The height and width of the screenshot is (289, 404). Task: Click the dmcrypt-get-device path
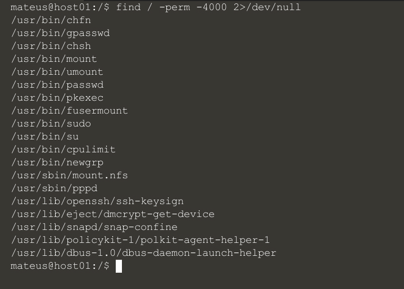pyautogui.click(x=112, y=214)
